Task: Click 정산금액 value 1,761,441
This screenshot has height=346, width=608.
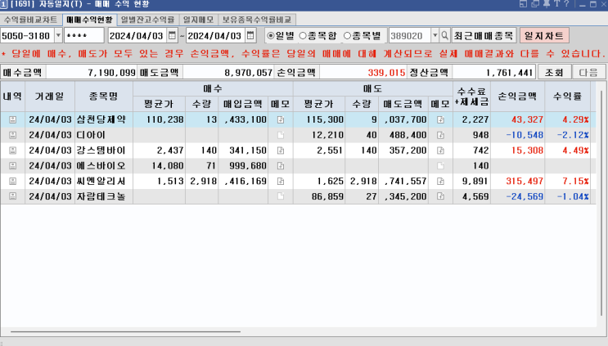Action: click(510, 73)
